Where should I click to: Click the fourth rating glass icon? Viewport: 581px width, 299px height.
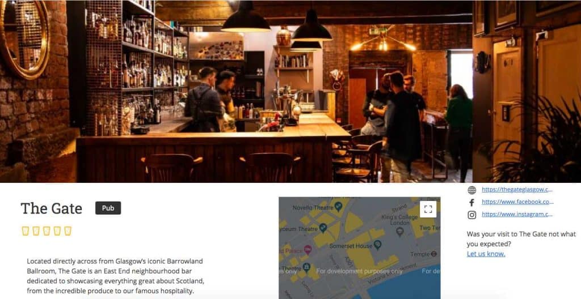[57, 231]
